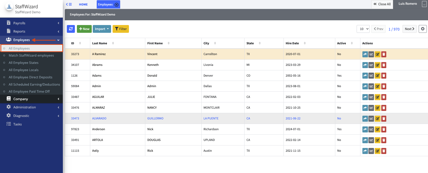Switch to the HOME tab
Screen dimensions: 428x173
point(83,5)
